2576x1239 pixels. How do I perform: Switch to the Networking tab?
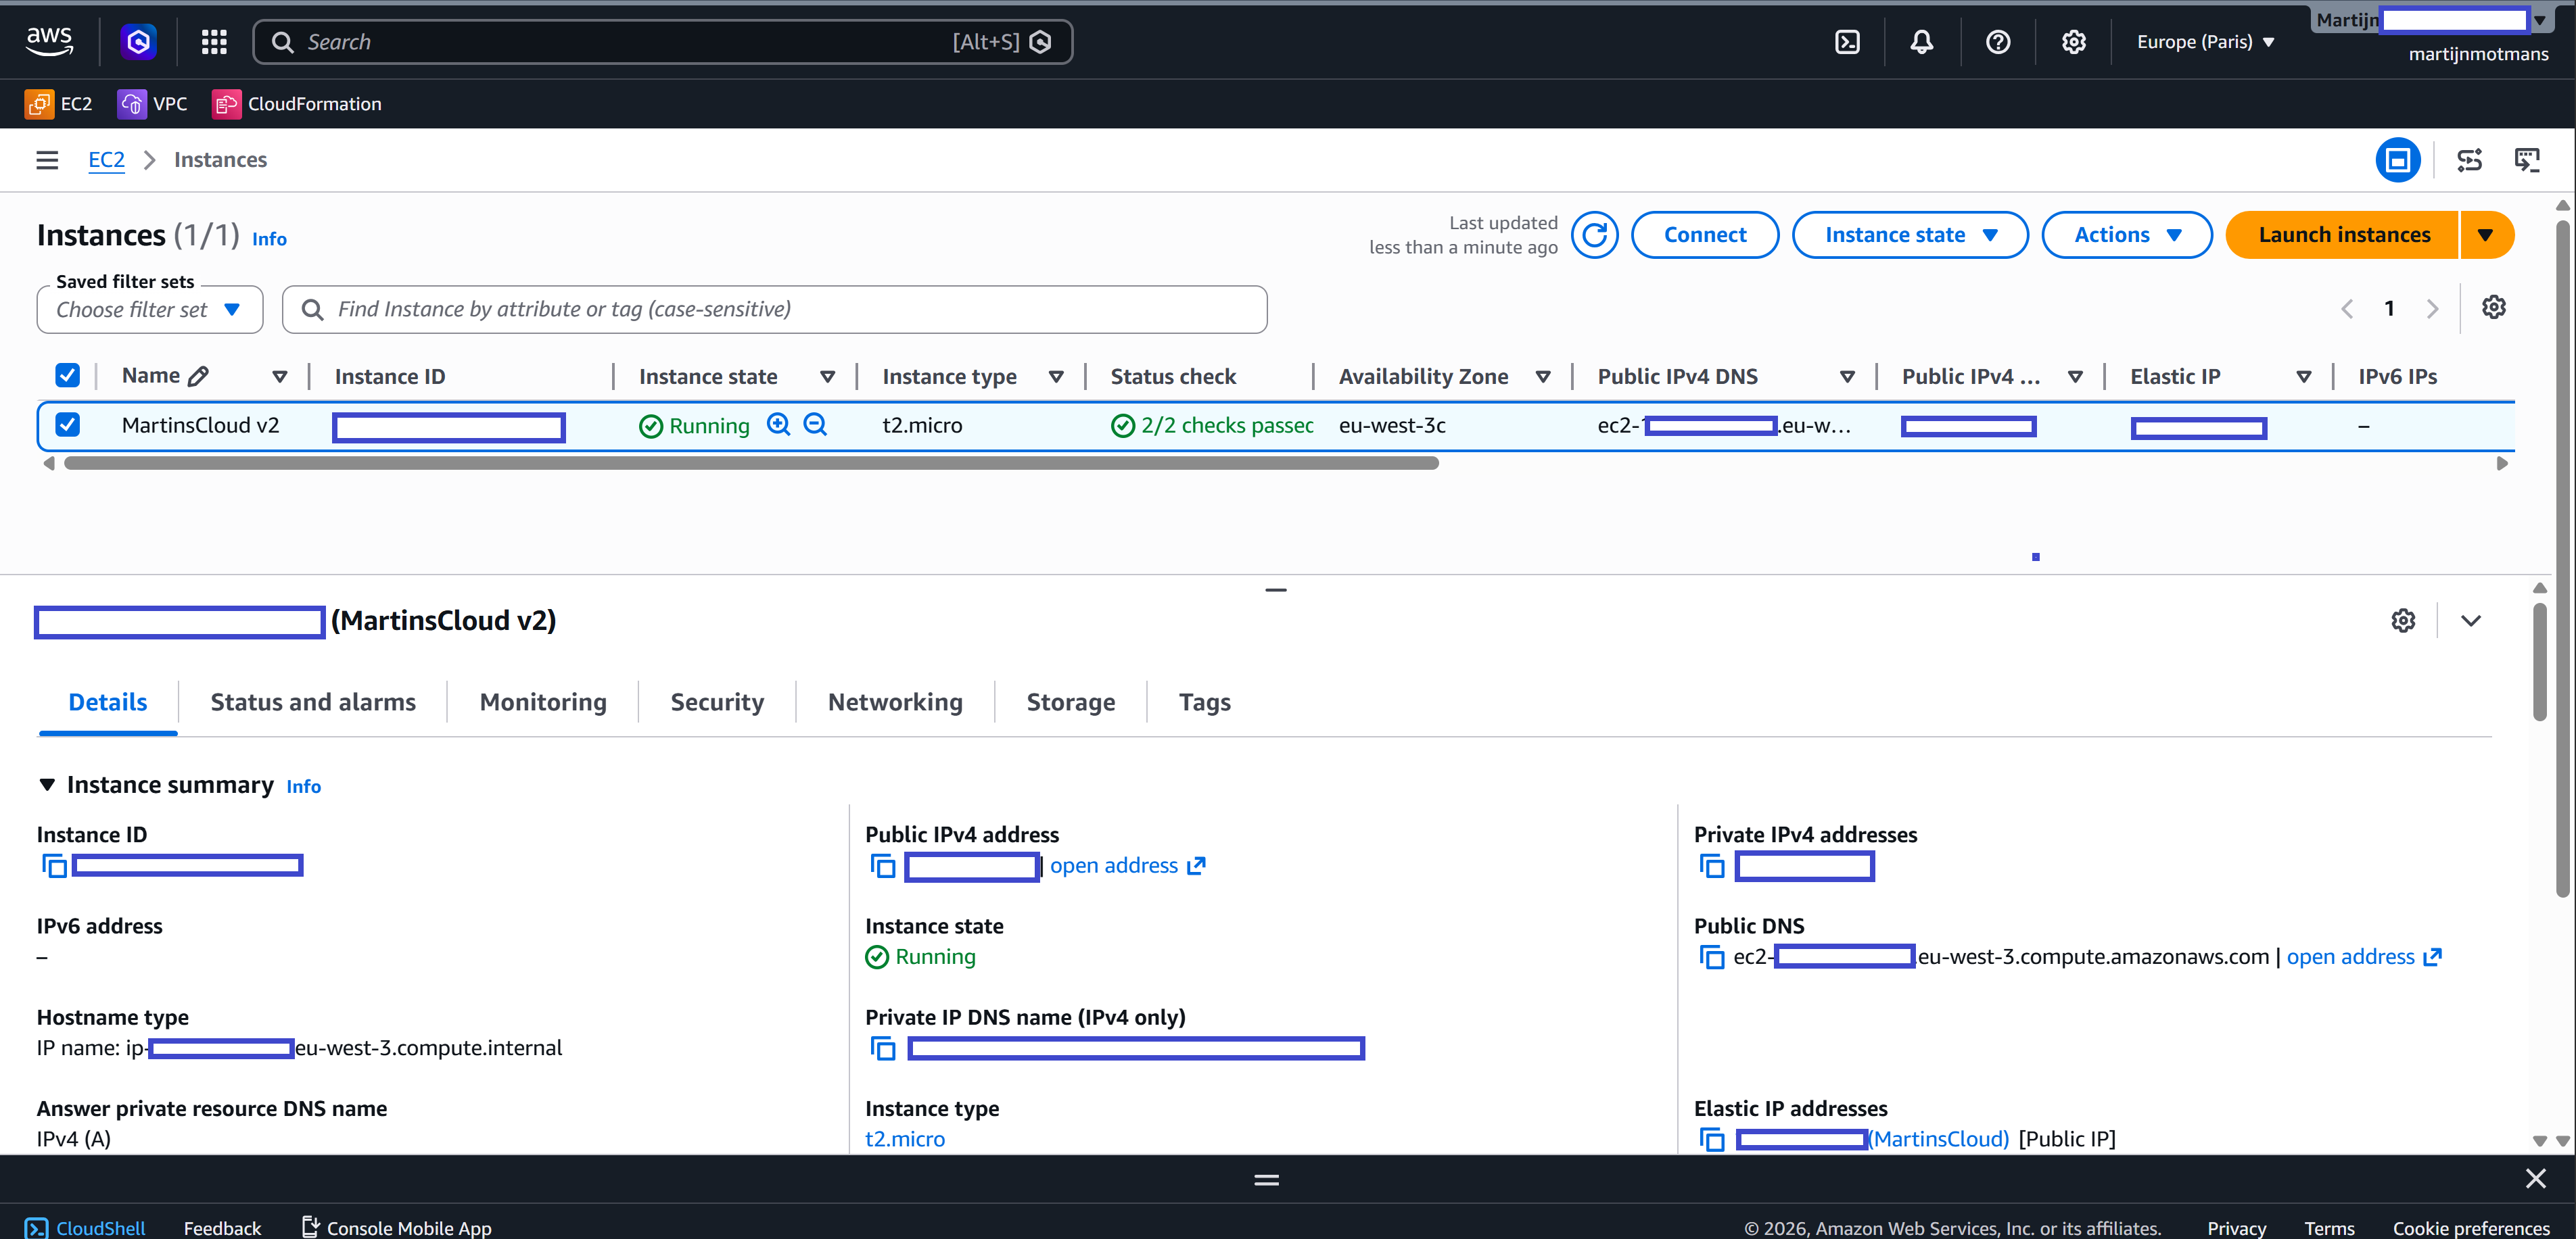(895, 702)
